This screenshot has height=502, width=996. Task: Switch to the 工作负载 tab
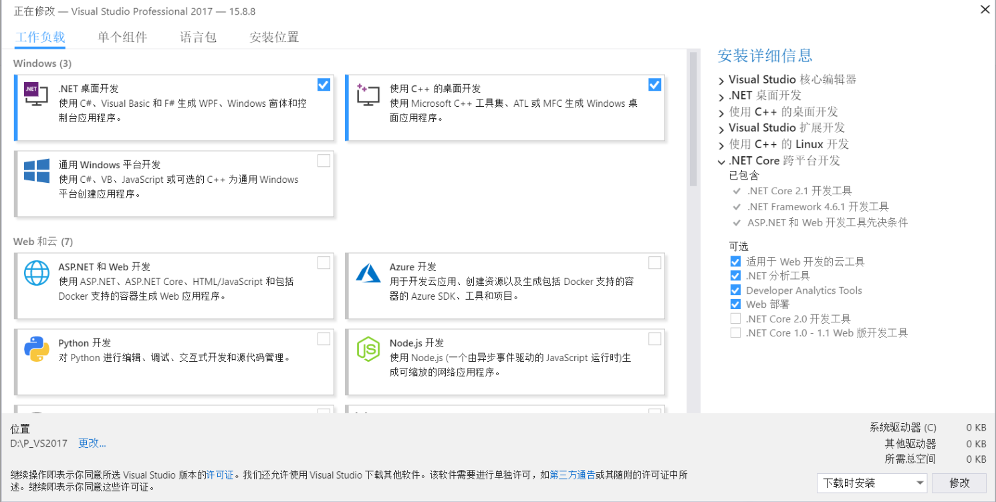pos(40,37)
